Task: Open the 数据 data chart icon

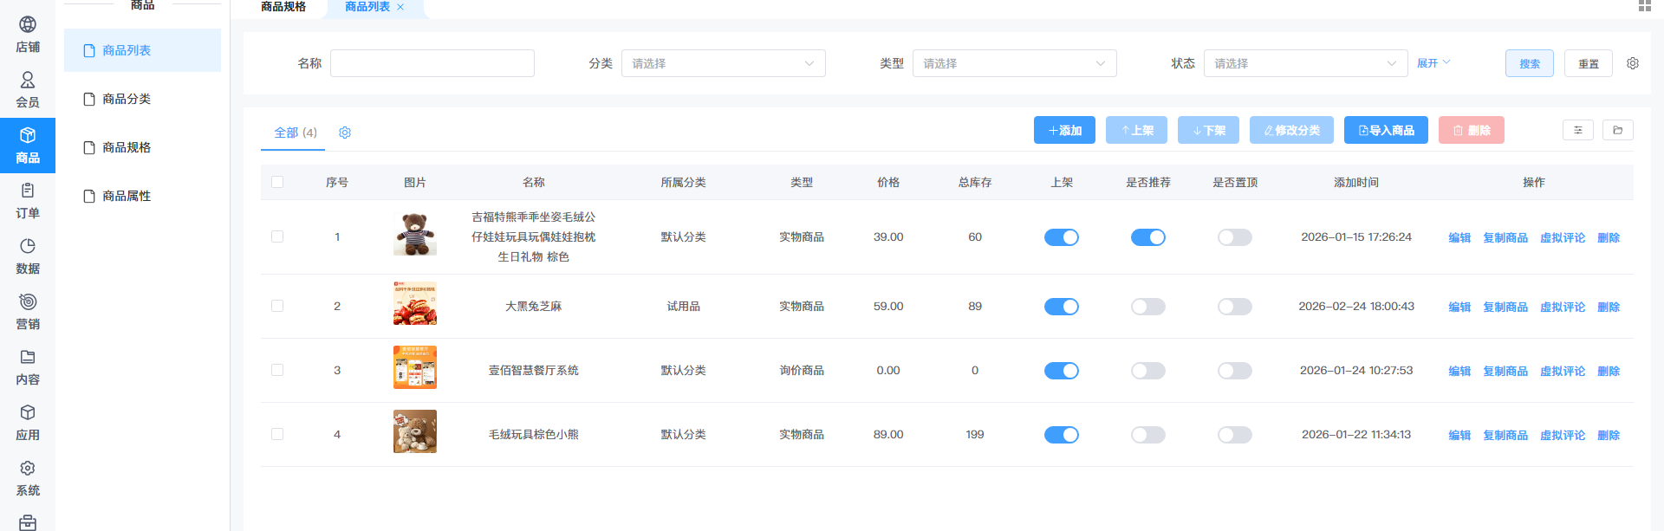Action: coord(28,246)
